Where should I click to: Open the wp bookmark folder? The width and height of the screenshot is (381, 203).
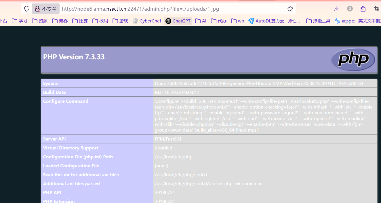238,21
